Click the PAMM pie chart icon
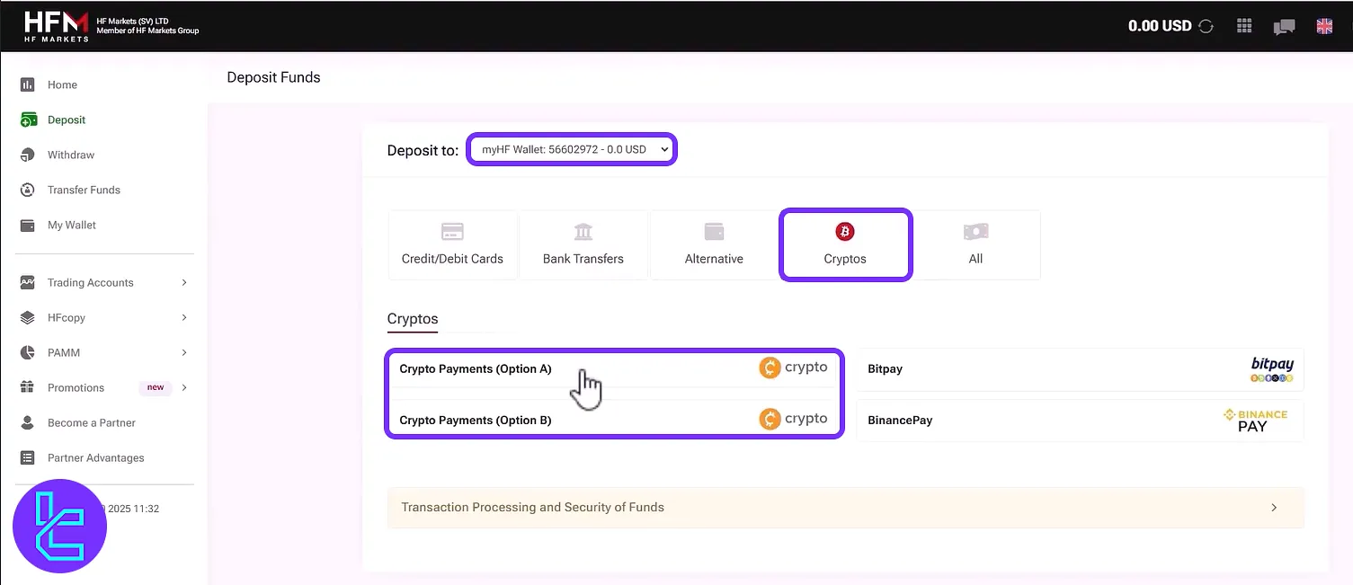This screenshot has height=585, width=1353. (28, 352)
